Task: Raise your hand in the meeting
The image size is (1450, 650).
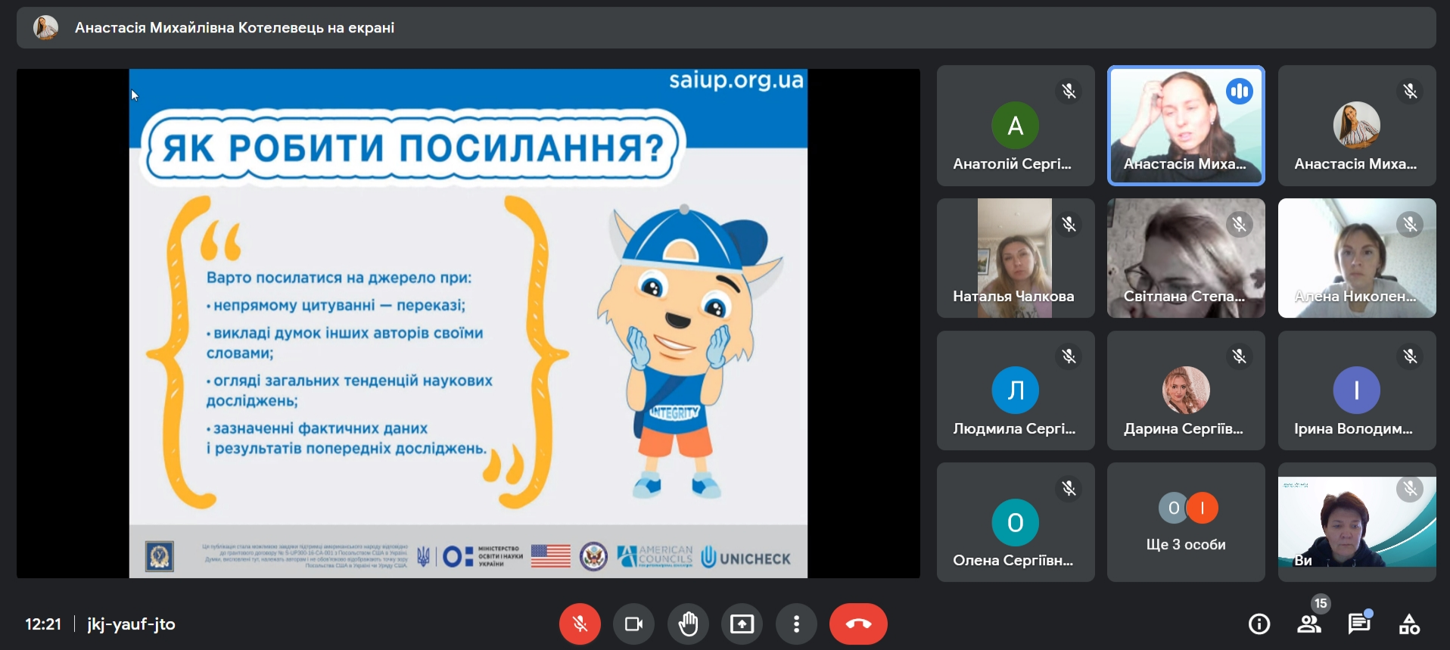Action: click(x=688, y=624)
